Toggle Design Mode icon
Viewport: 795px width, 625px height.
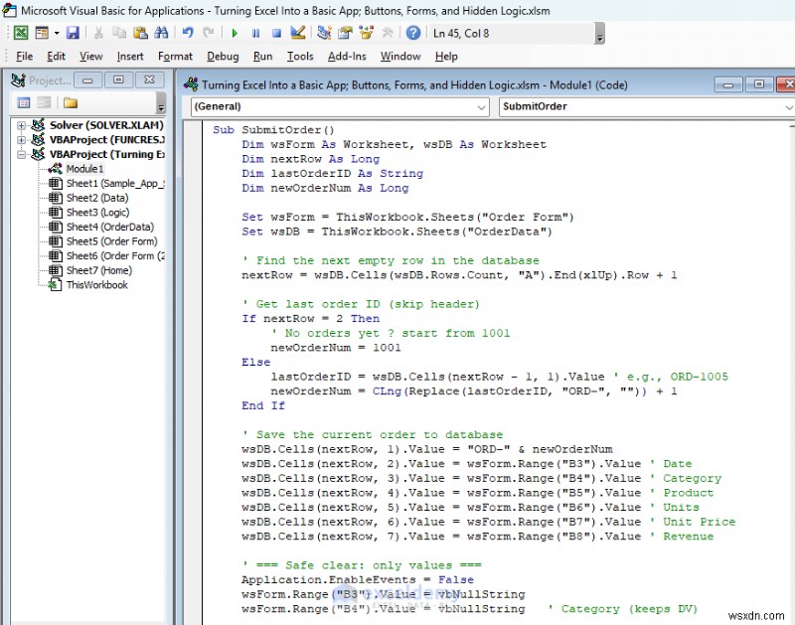coord(297,33)
